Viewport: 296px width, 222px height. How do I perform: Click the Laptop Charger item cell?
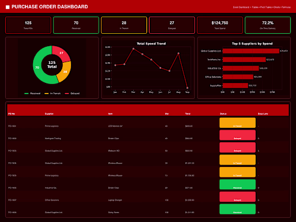coord(115,200)
